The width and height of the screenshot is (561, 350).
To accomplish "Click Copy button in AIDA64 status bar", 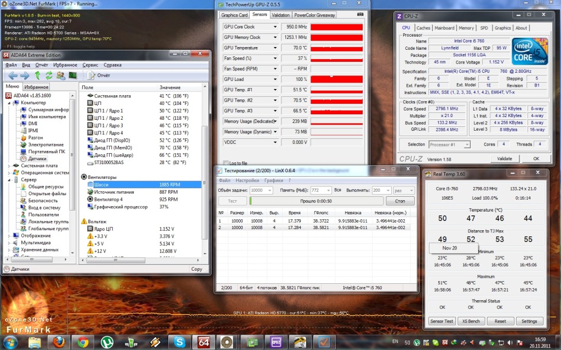I will click(197, 269).
